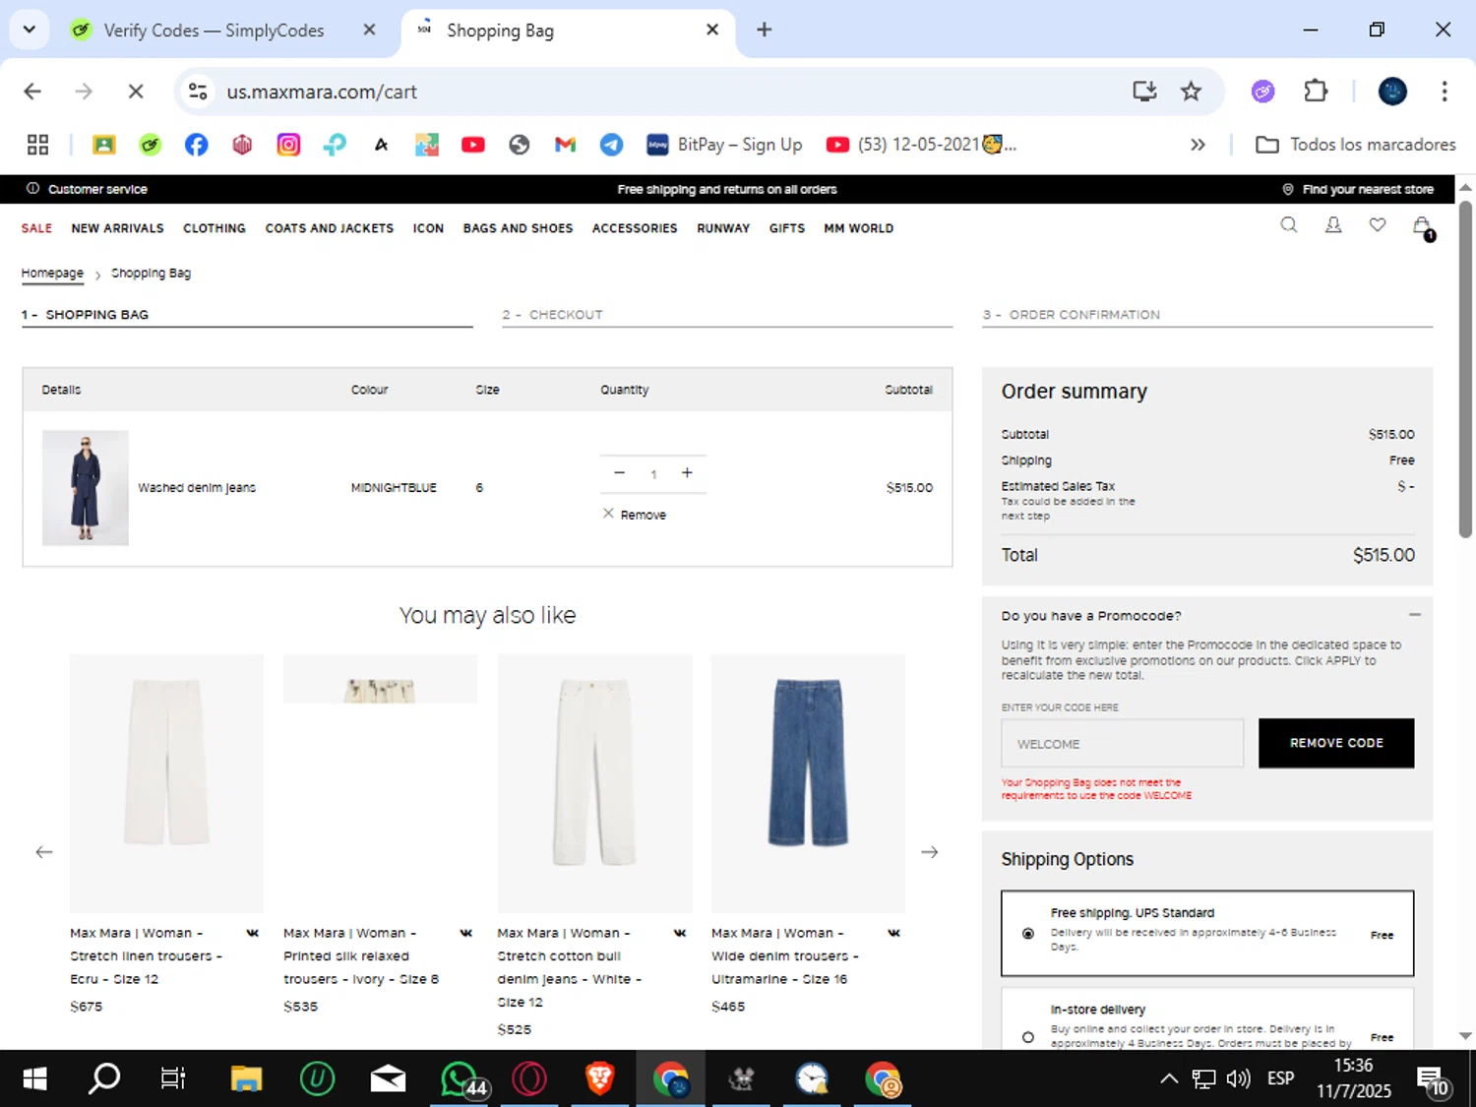The image size is (1476, 1107).
Task: Open site information icon in address bar
Action: click(198, 92)
